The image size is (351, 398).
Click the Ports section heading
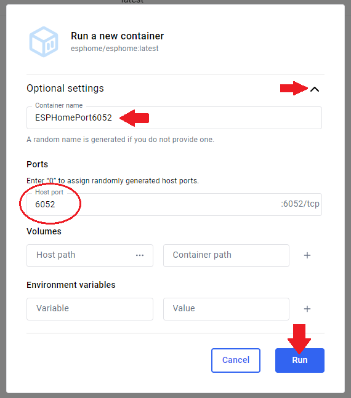(37, 164)
